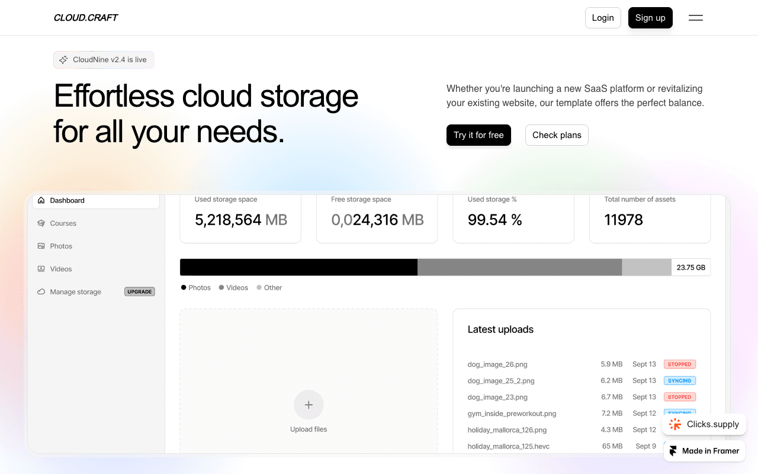
Task: Click the Framer logo icon
Action: tap(673, 451)
